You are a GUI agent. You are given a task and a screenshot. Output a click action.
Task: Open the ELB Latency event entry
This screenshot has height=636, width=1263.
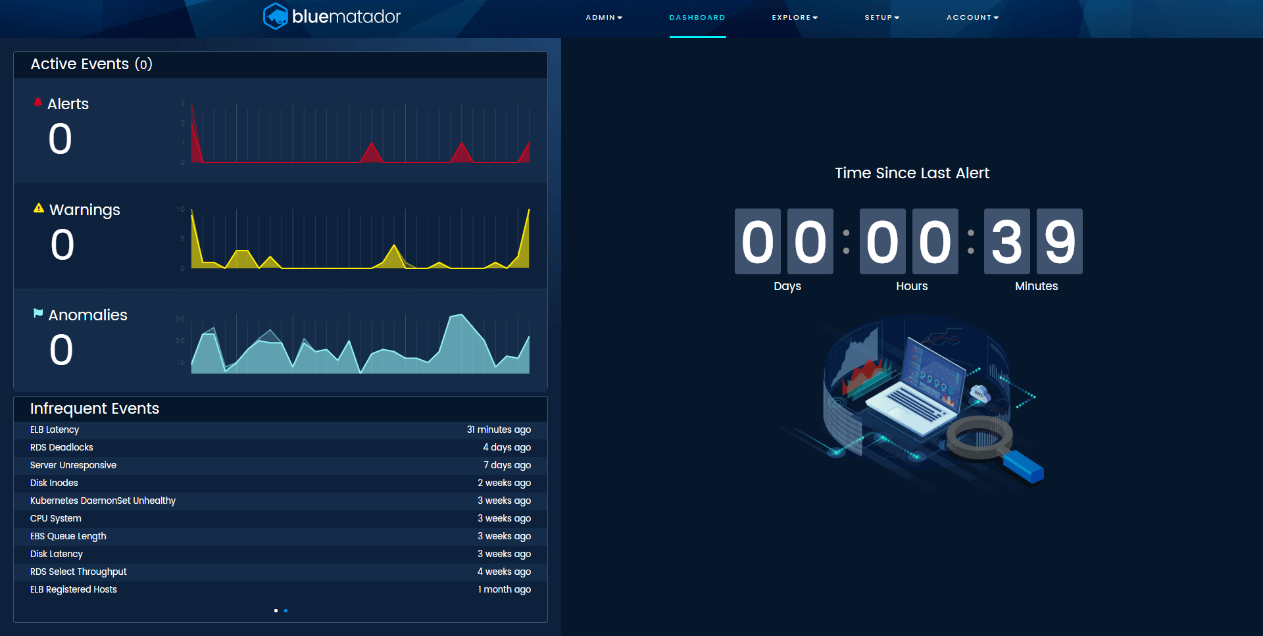pyautogui.click(x=280, y=429)
